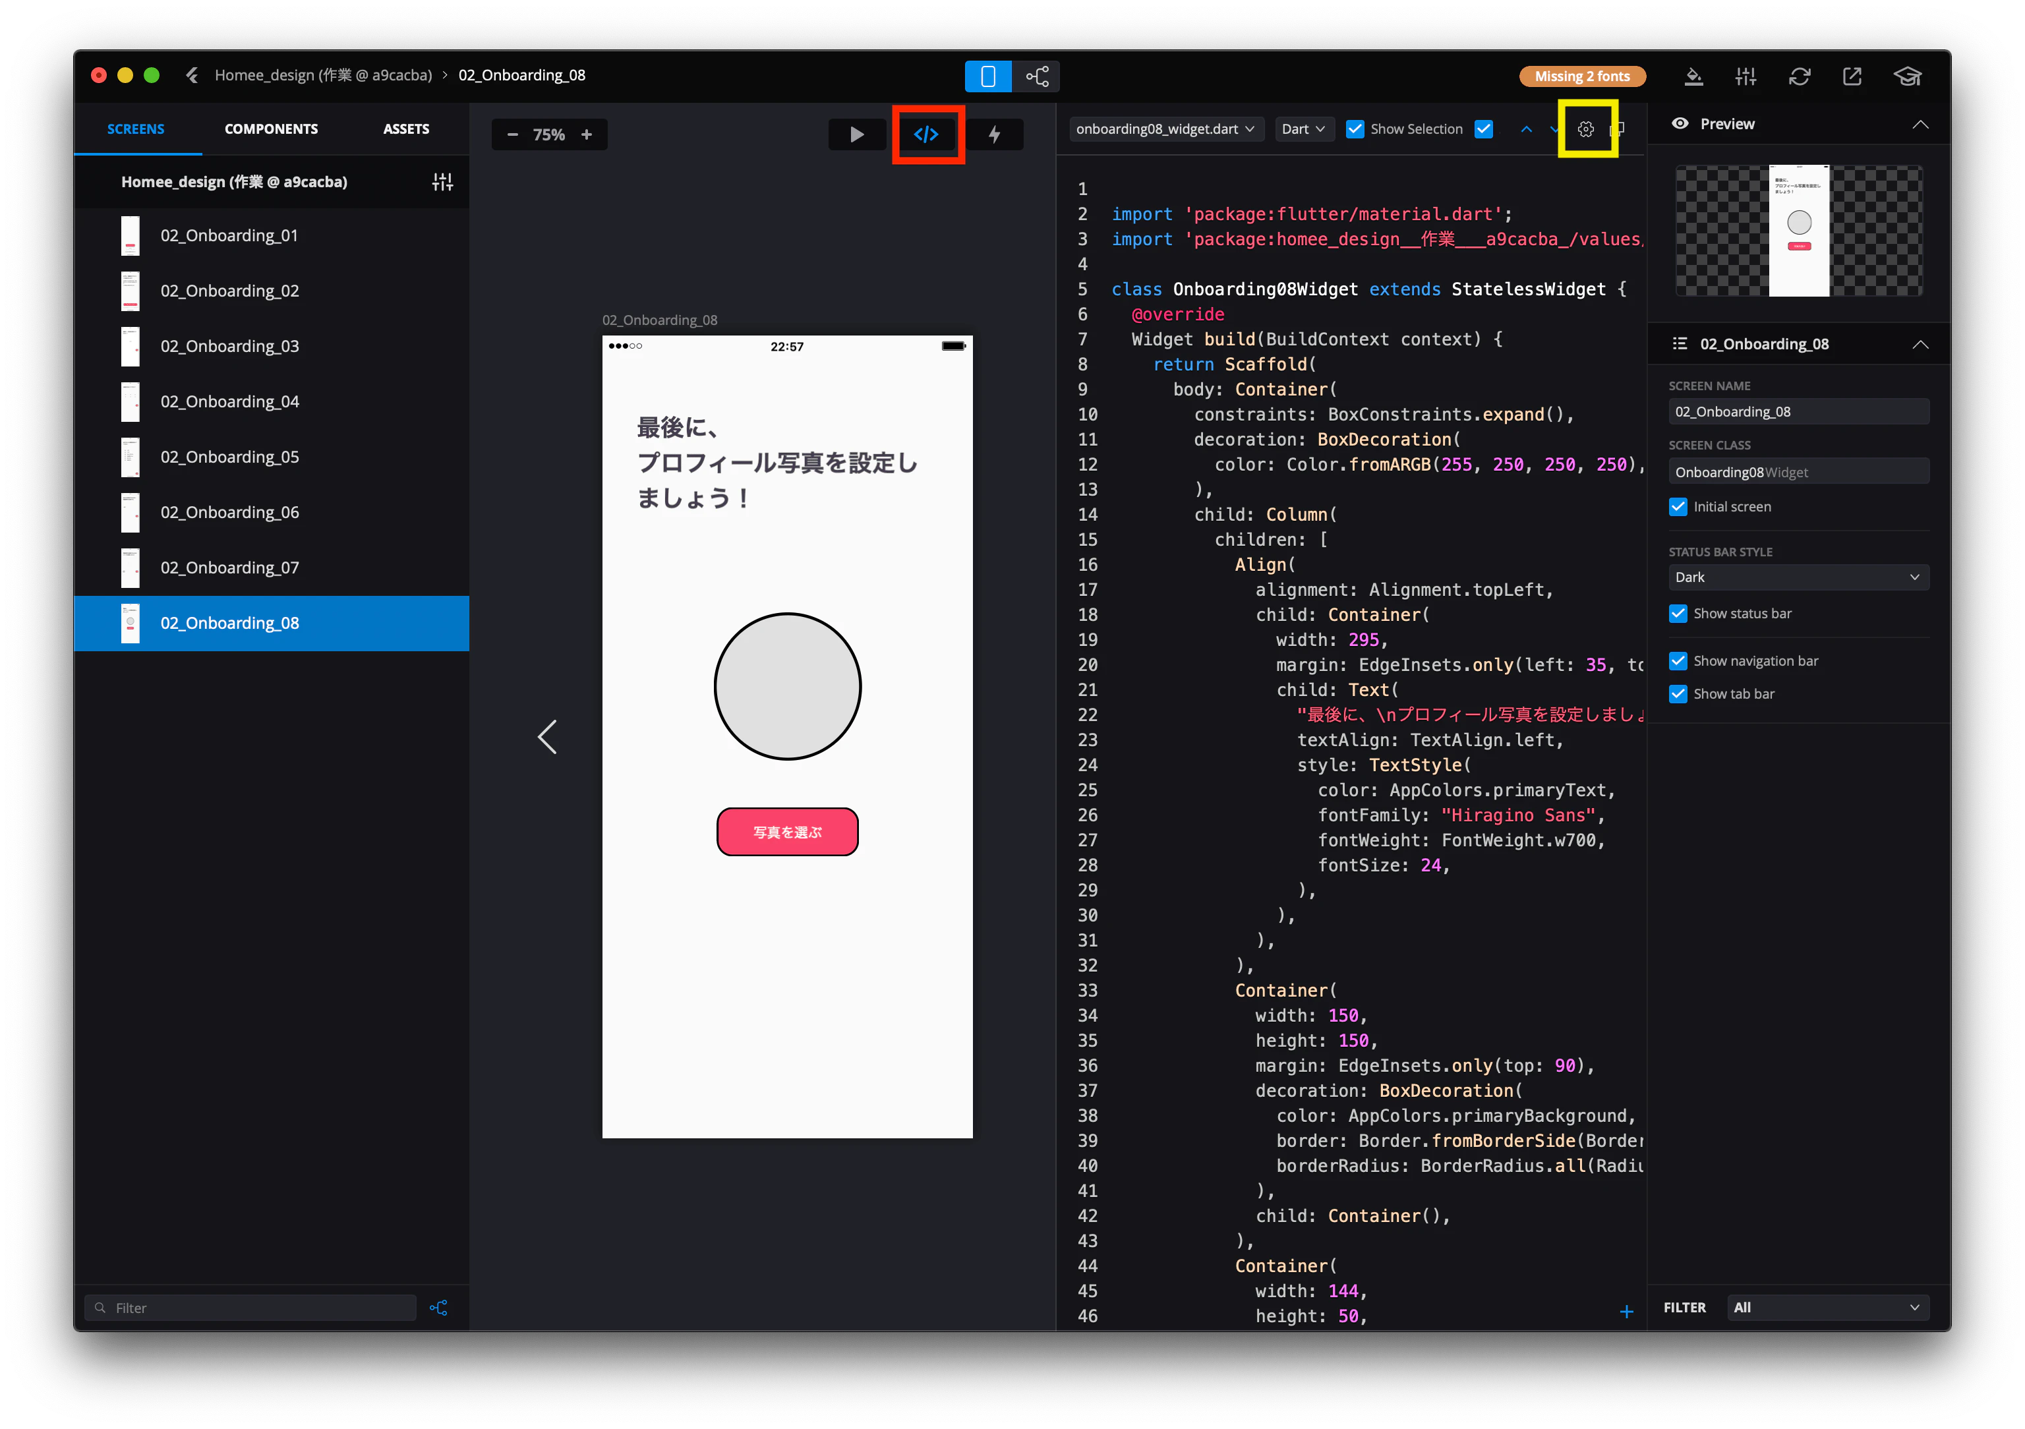Go to previous screen with canvas arrow

click(x=547, y=736)
